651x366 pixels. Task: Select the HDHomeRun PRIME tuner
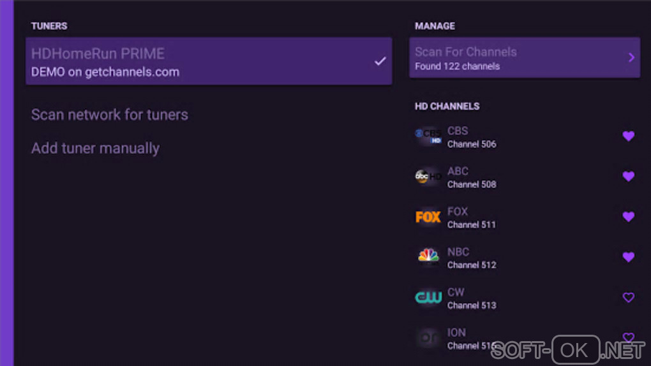191,61
